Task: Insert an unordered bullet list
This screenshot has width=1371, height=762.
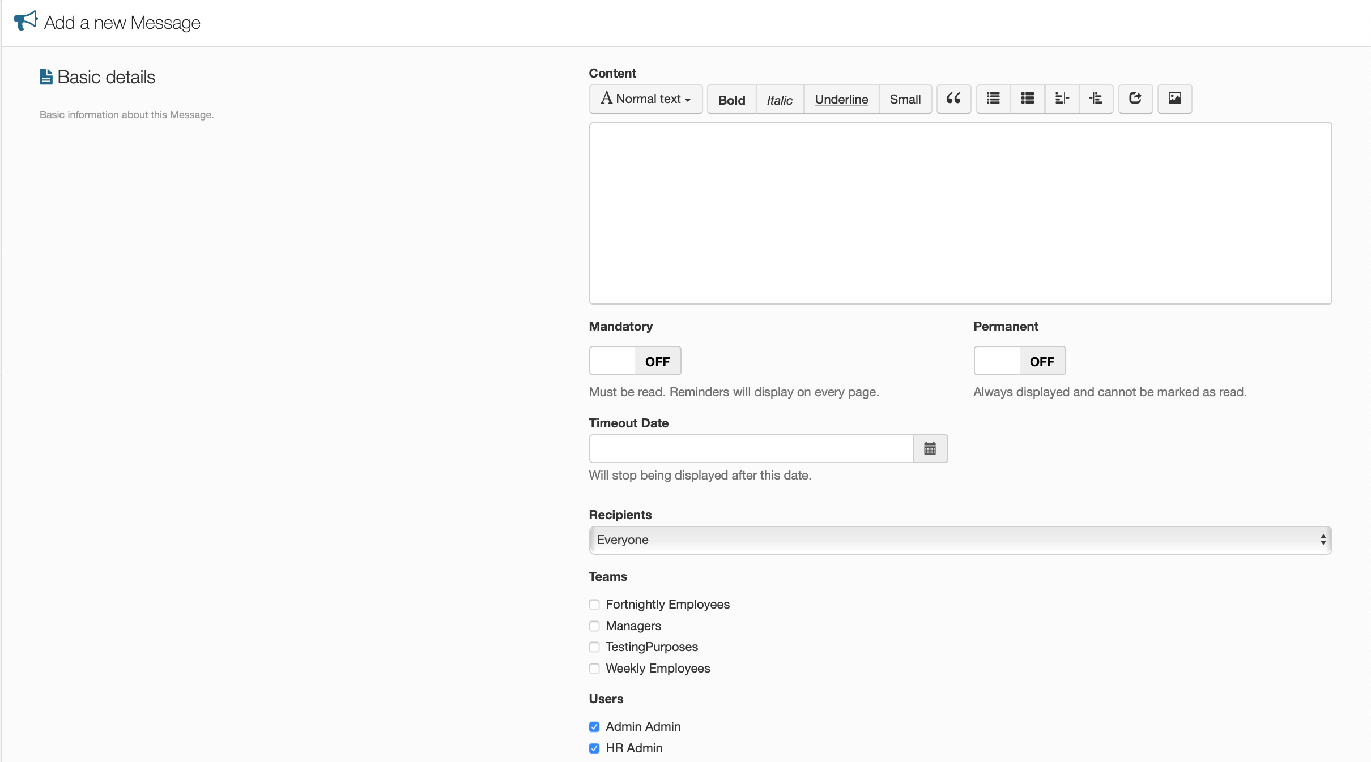Action: (x=993, y=99)
